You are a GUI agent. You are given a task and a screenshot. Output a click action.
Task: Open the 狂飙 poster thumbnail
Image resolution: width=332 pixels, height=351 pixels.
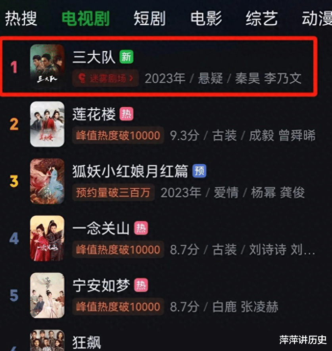(x=47, y=340)
